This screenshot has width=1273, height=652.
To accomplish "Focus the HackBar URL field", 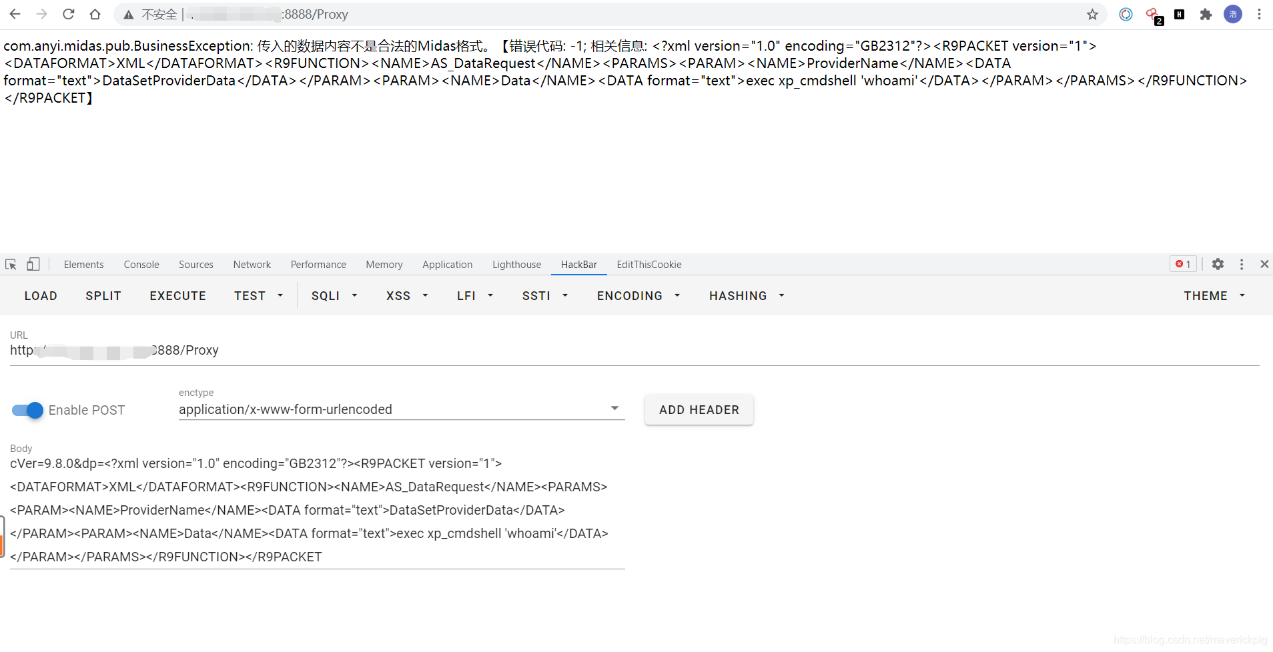I will click(x=634, y=350).
